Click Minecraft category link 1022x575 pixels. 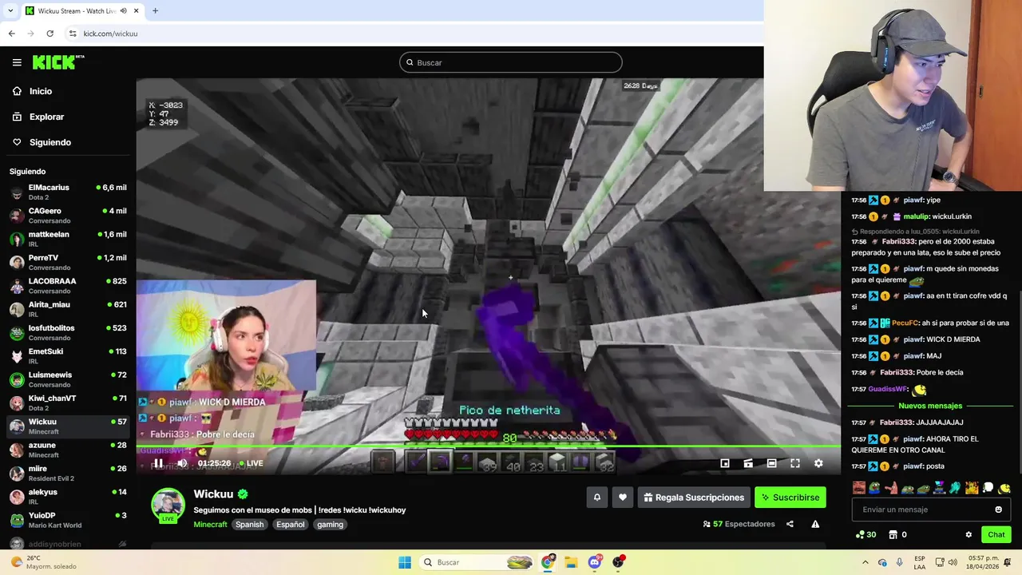coord(210,525)
